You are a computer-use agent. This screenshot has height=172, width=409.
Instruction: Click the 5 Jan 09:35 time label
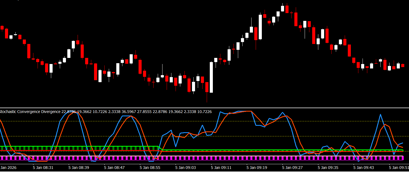coord(328,168)
